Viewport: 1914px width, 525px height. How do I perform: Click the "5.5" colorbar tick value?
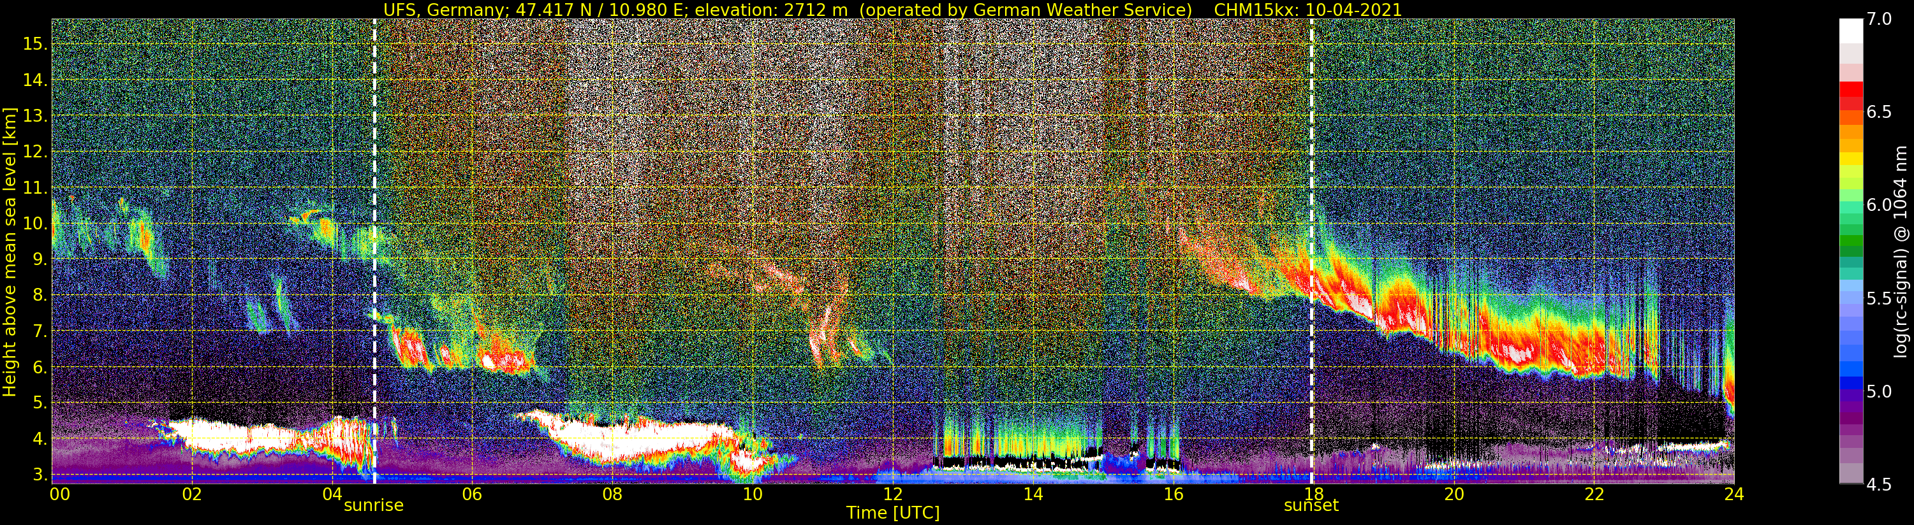click(x=1879, y=299)
